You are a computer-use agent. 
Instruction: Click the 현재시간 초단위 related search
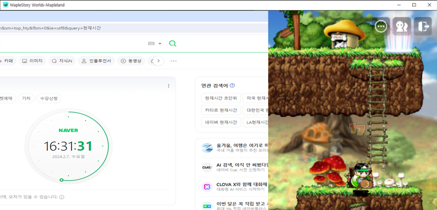[221, 98]
